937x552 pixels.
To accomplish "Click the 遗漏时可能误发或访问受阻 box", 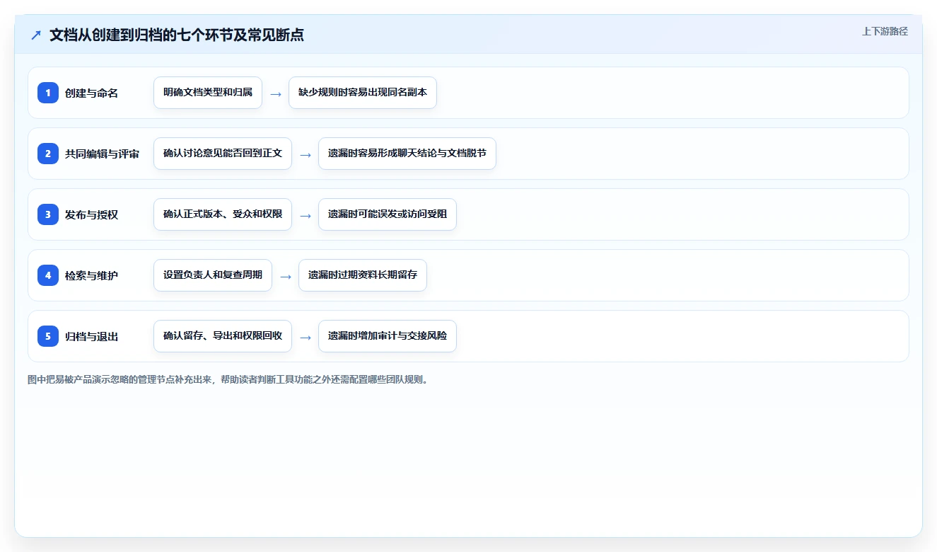I will point(388,214).
